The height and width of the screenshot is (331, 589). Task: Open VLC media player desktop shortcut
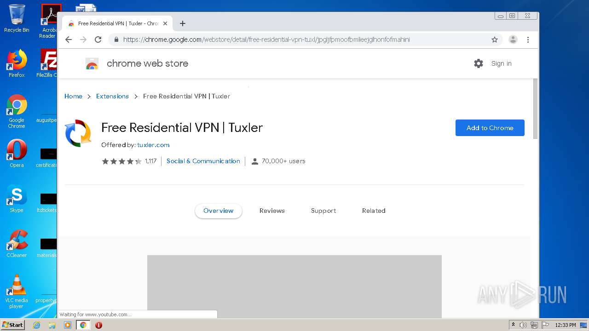click(17, 291)
